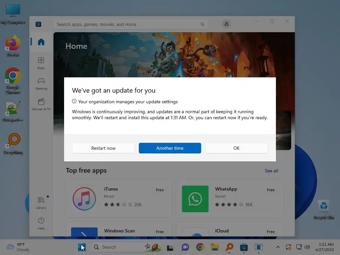Click the update restart tray icon
The width and height of the screenshot is (340, 255).
[x=289, y=247]
